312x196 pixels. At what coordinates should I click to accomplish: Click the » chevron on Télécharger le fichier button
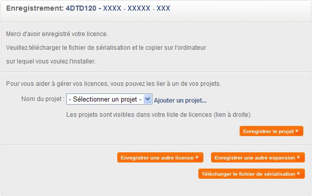coord(298,174)
